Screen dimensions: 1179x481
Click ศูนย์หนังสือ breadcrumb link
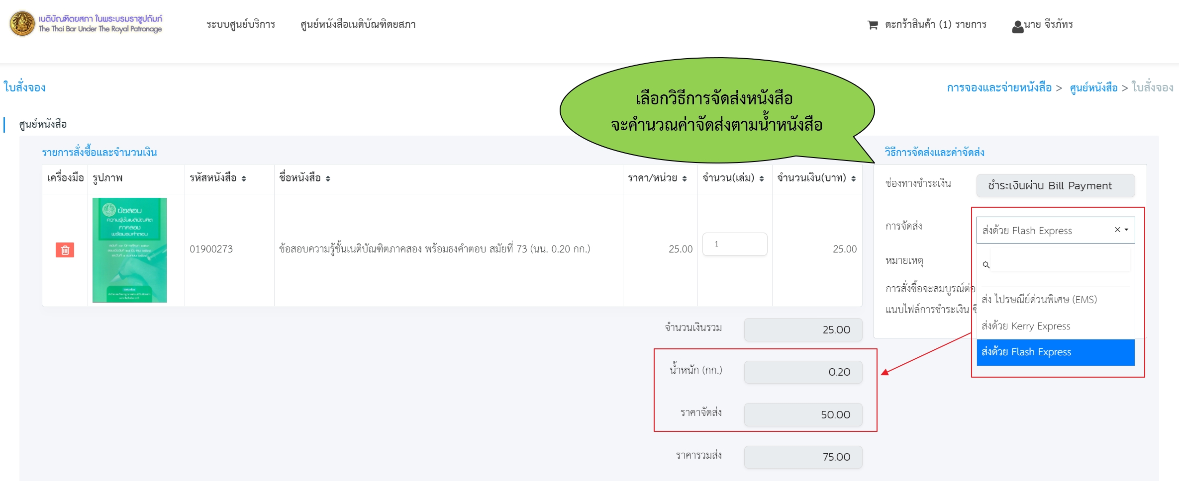1093,88
